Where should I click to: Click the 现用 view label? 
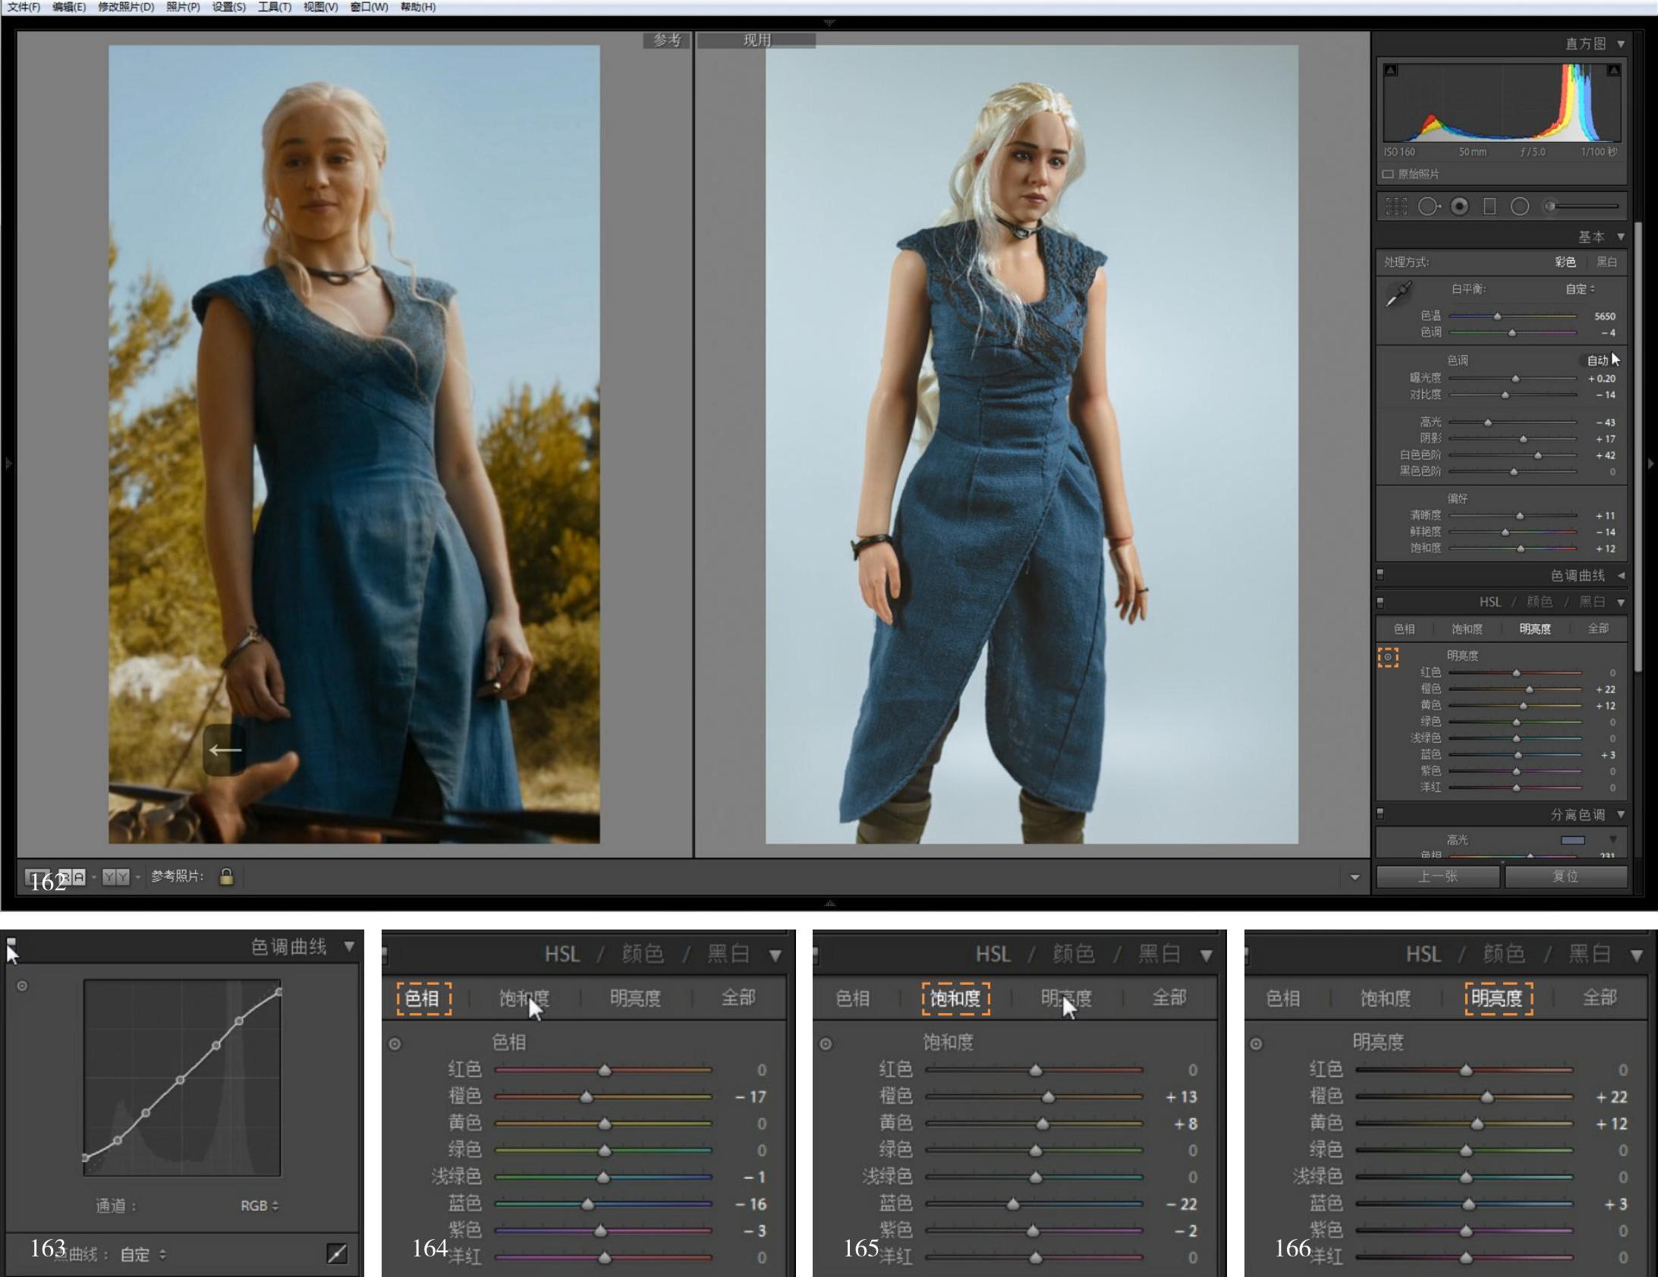point(756,40)
